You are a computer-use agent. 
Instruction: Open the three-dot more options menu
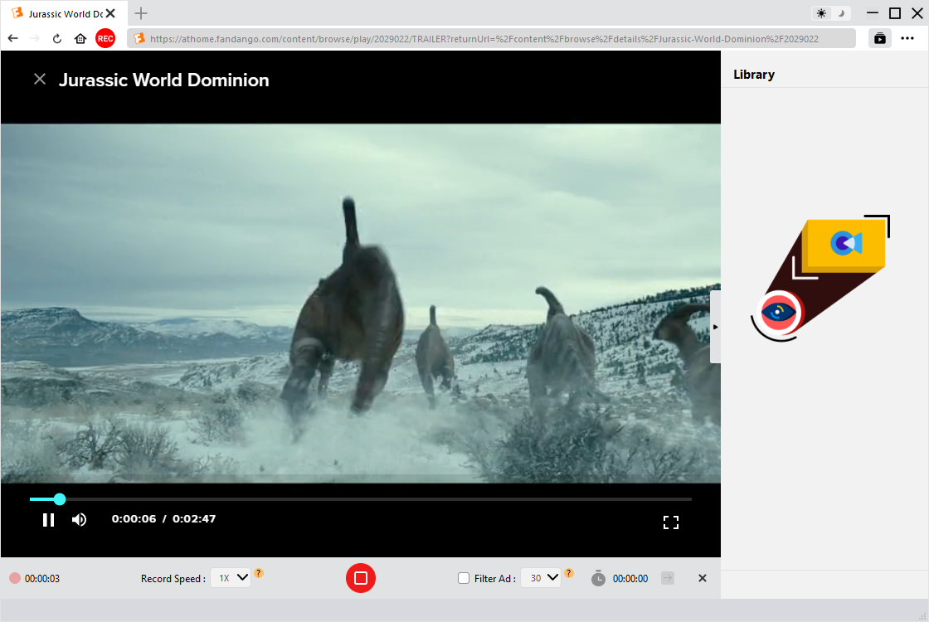907,38
